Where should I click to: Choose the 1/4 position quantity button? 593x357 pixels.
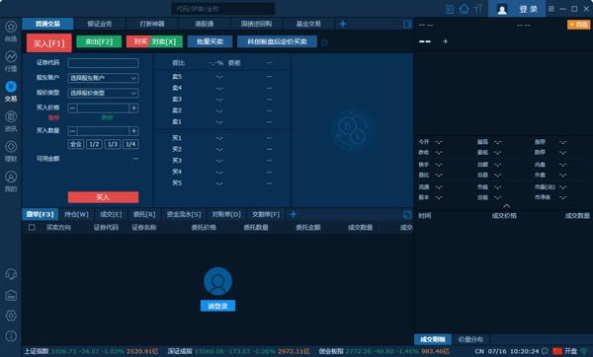coord(130,144)
